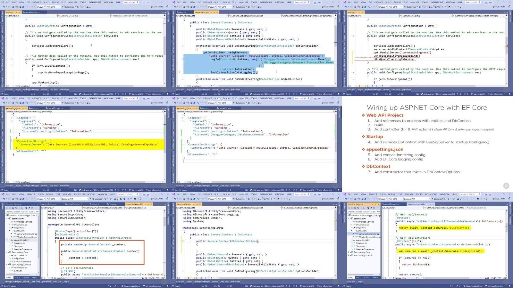Toggle Show All Files in Solution Explorer listing Battle.cs
This screenshot has height=288, width=513.
30,208
